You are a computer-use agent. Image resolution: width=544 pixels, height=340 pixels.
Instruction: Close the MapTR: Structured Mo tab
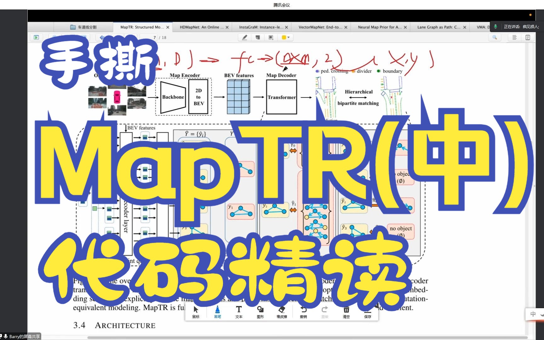(x=168, y=27)
